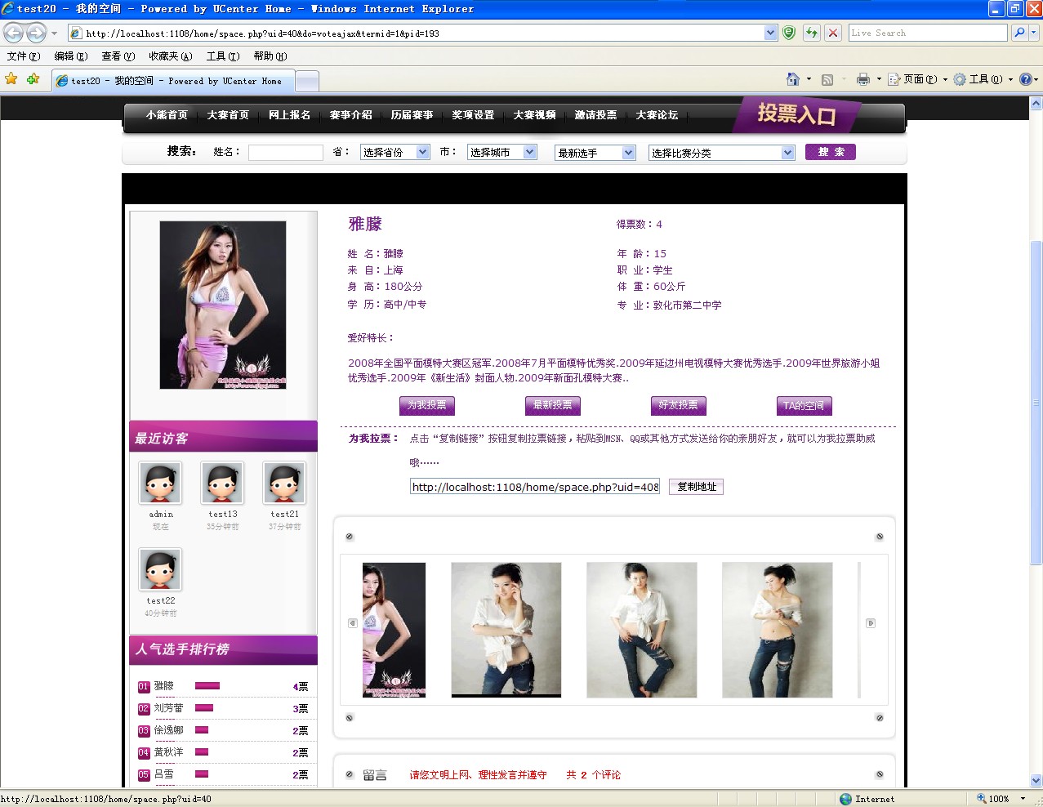
Task: Open 大赛视频 navigation link
Action: pyautogui.click(x=535, y=115)
